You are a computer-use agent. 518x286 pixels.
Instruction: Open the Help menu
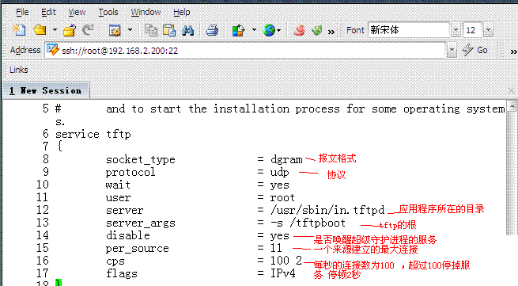182,12
